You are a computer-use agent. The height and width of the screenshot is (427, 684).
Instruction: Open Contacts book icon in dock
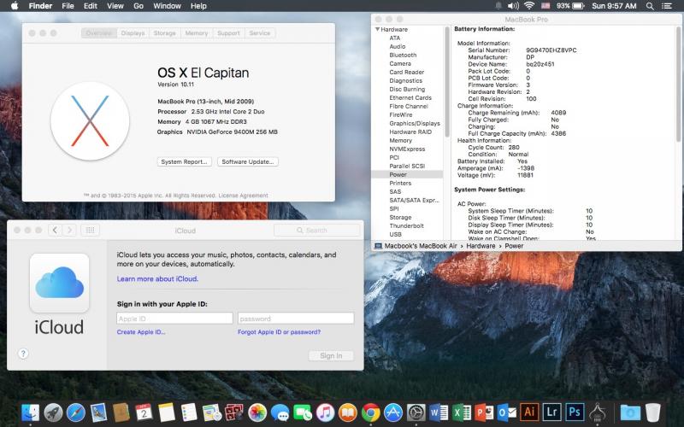tap(121, 412)
